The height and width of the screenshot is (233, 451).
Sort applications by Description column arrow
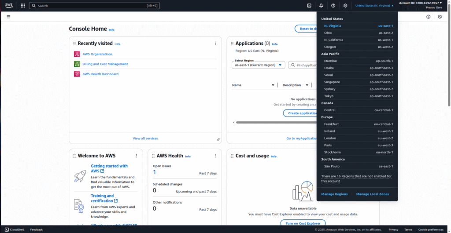coord(307,85)
